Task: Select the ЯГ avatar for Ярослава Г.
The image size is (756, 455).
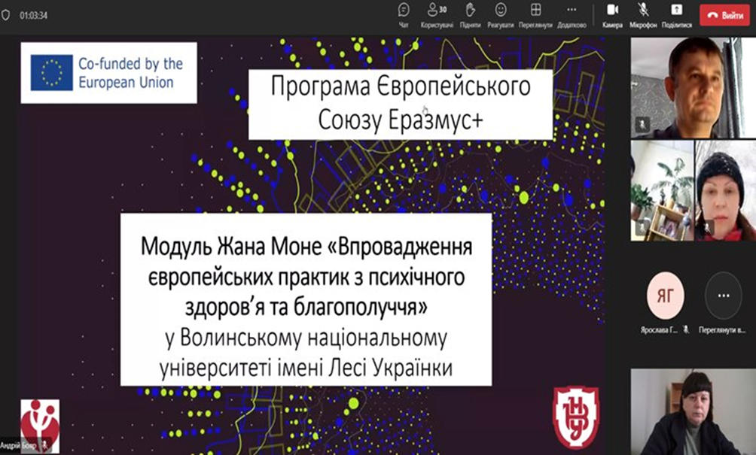Action: [x=665, y=296]
